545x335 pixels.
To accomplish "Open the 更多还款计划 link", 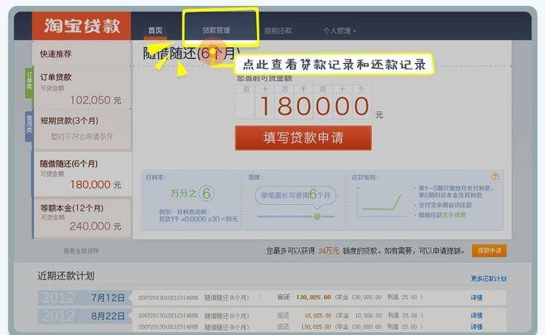I will [489, 279].
